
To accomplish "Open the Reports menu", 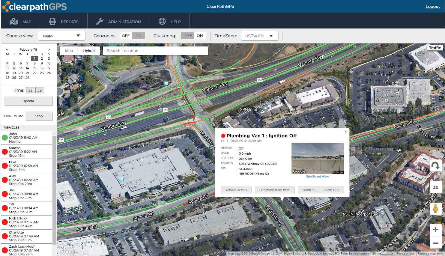I will (64, 22).
